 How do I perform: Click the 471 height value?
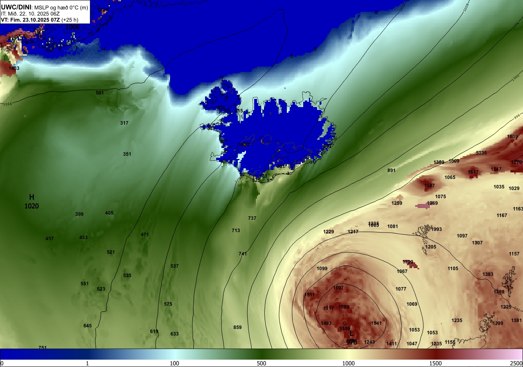pos(145,235)
